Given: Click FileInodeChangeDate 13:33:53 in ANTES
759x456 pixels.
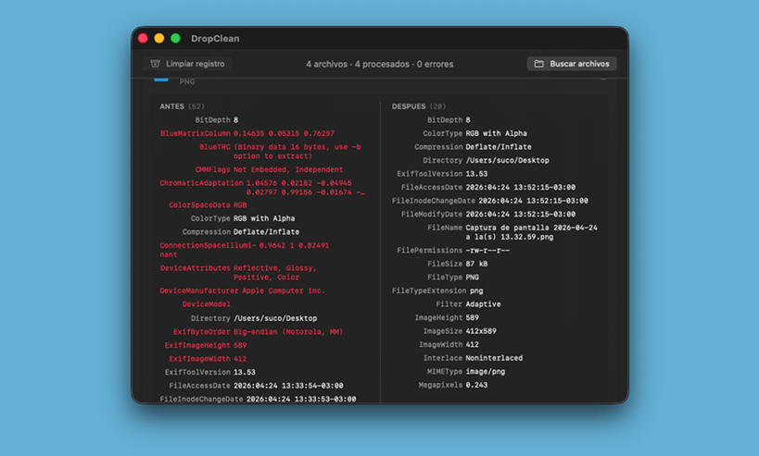Looking at the screenshot, I should pos(258,399).
